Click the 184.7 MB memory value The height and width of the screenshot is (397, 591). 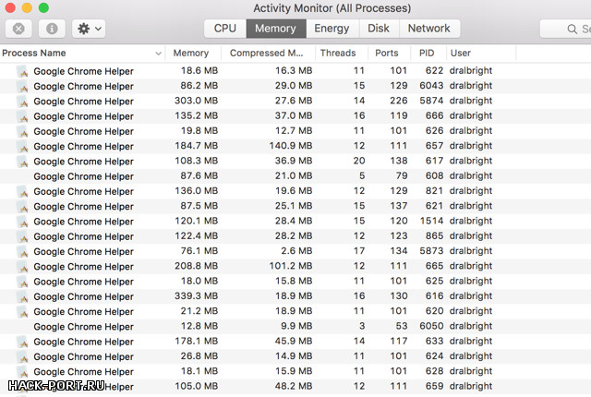(x=197, y=146)
